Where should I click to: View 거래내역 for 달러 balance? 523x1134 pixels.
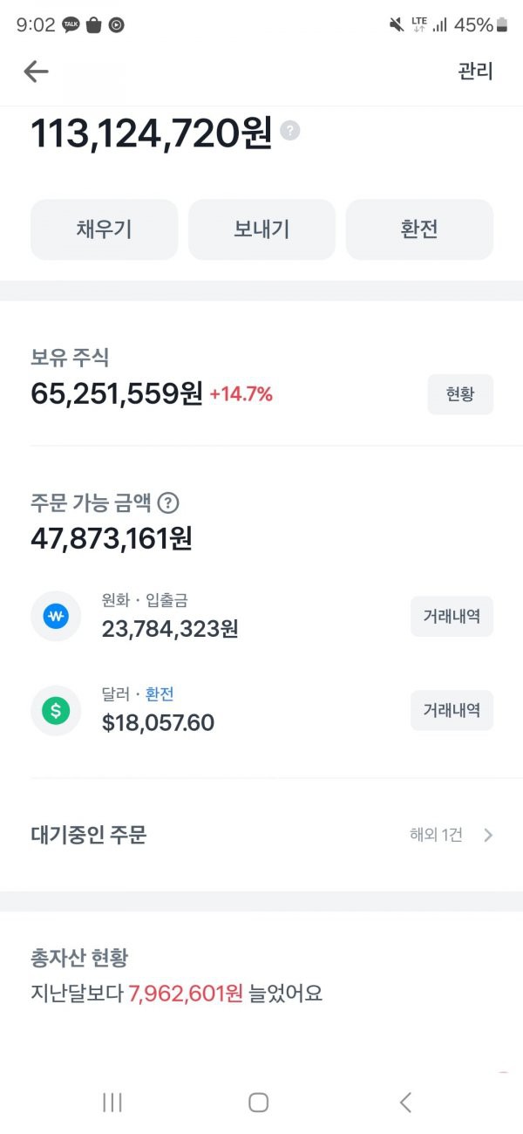[452, 710]
